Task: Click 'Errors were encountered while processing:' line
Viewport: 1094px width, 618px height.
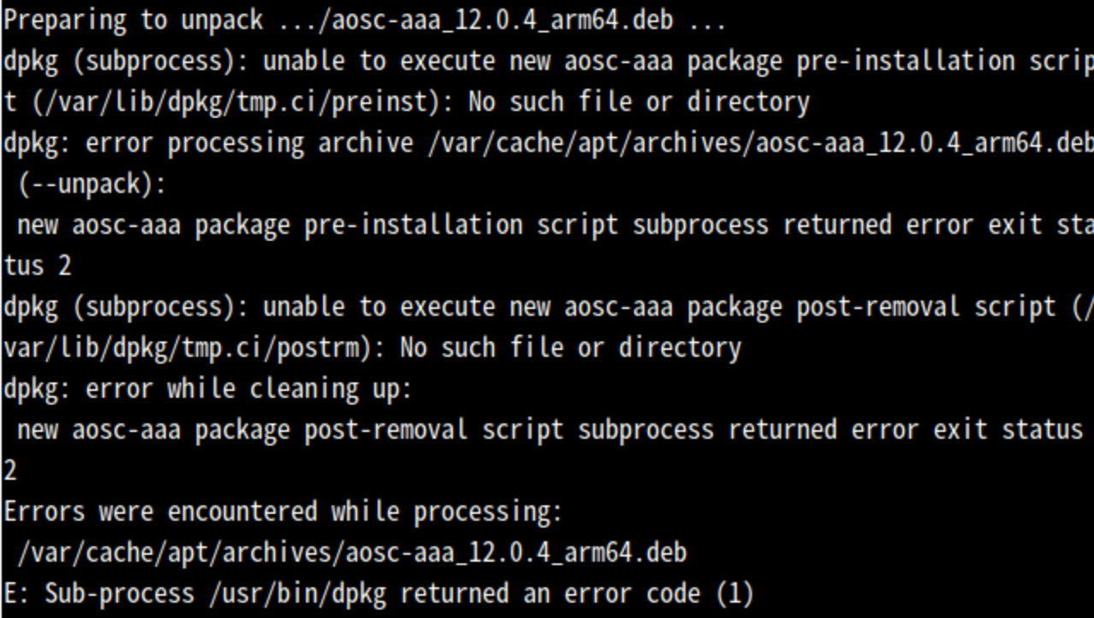Action: 283,512
